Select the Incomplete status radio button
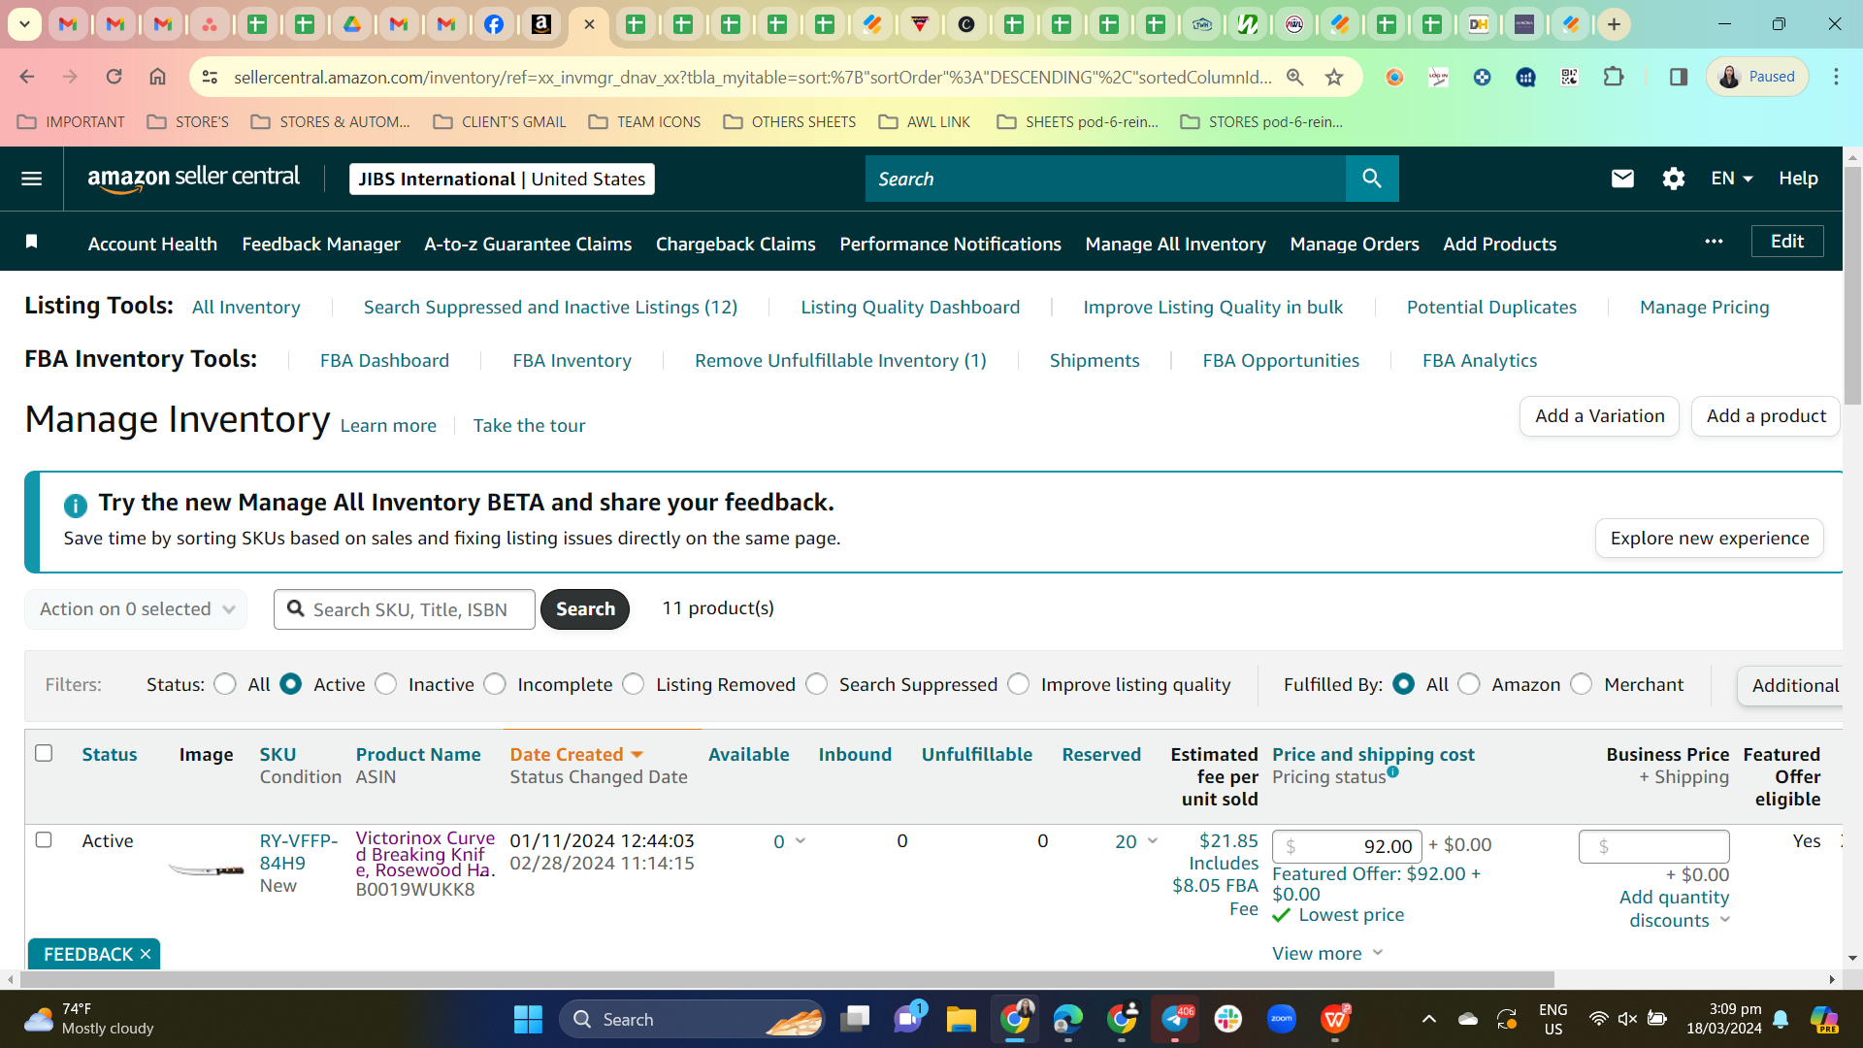Image resolution: width=1863 pixels, height=1048 pixels. click(495, 684)
